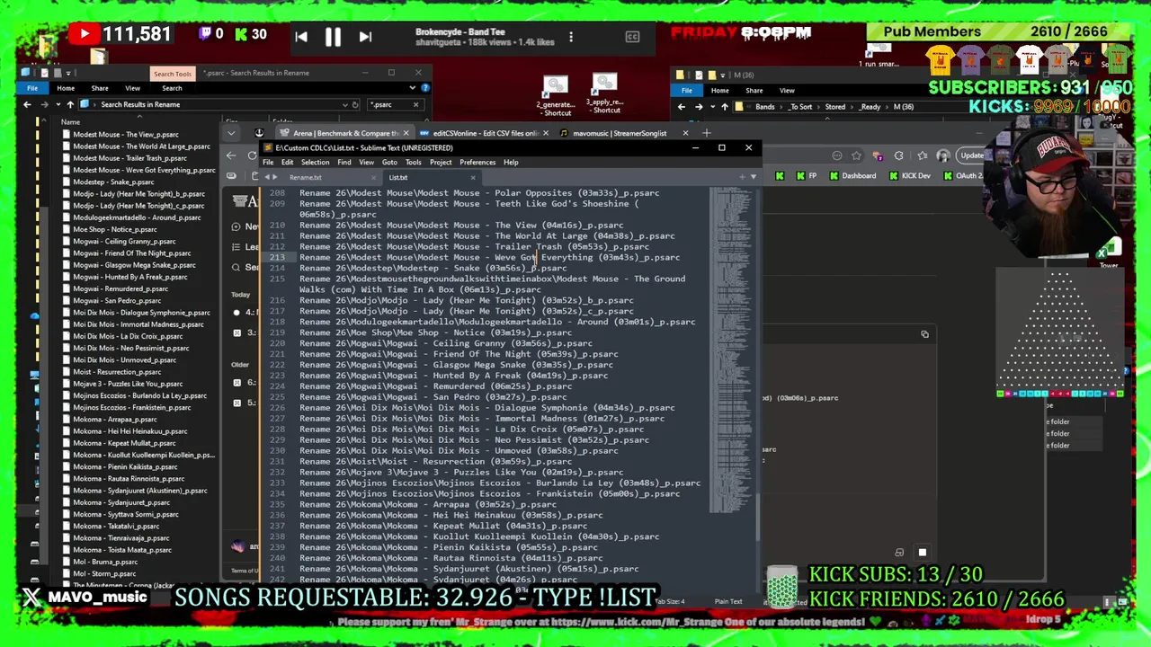Open Sublime Text Tools menu
Image resolution: width=1151 pixels, height=647 pixels.
click(413, 163)
